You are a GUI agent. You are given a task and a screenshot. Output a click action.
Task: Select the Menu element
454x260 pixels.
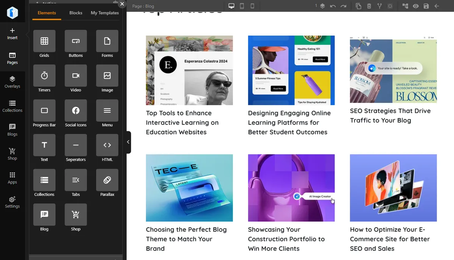(x=107, y=111)
